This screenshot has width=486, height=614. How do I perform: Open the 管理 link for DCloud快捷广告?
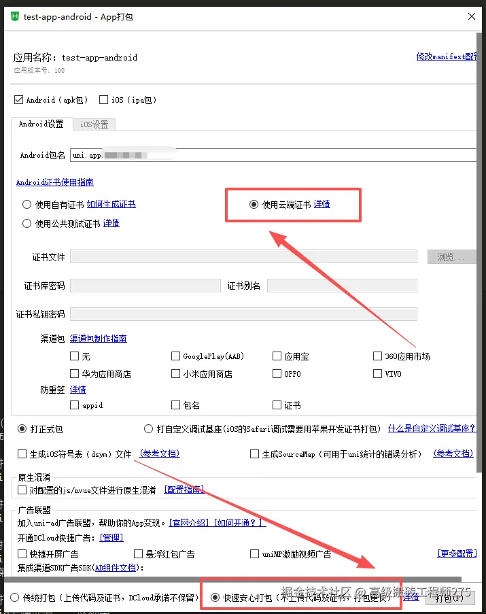click(x=111, y=538)
